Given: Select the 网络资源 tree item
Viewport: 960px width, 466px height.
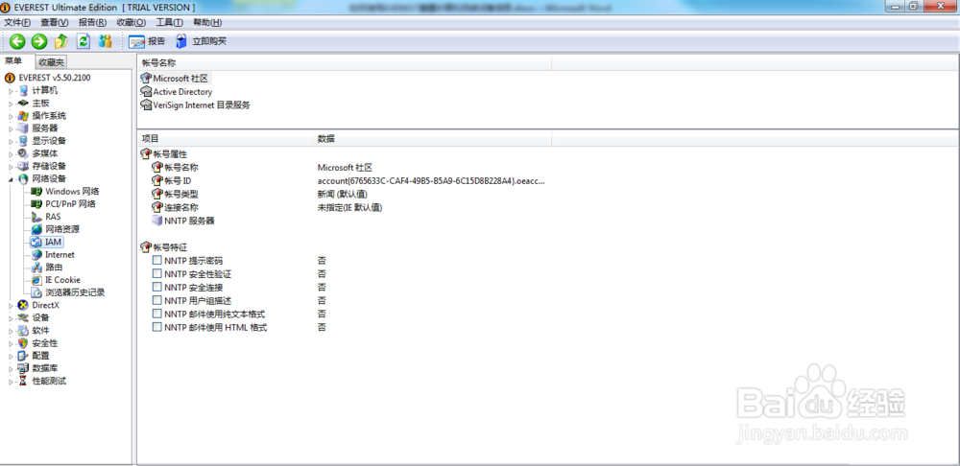Looking at the screenshot, I should 61,229.
